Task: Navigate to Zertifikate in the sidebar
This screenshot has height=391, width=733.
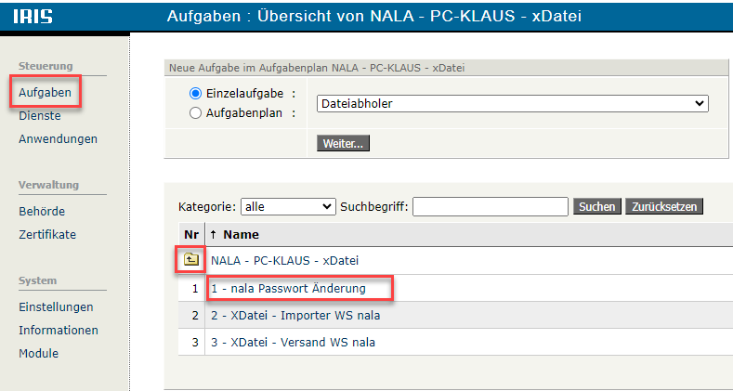Action: tap(47, 235)
